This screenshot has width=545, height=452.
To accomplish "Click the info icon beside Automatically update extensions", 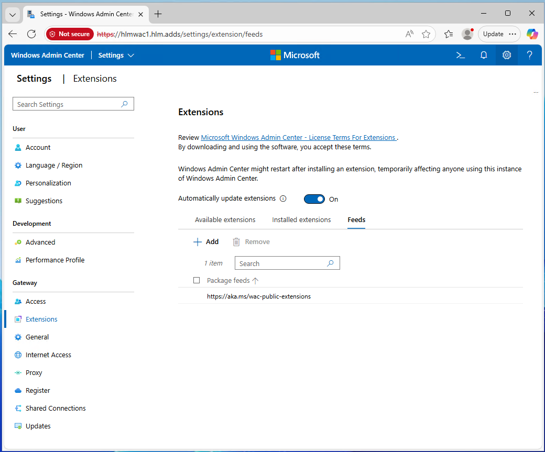I will 283,199.
